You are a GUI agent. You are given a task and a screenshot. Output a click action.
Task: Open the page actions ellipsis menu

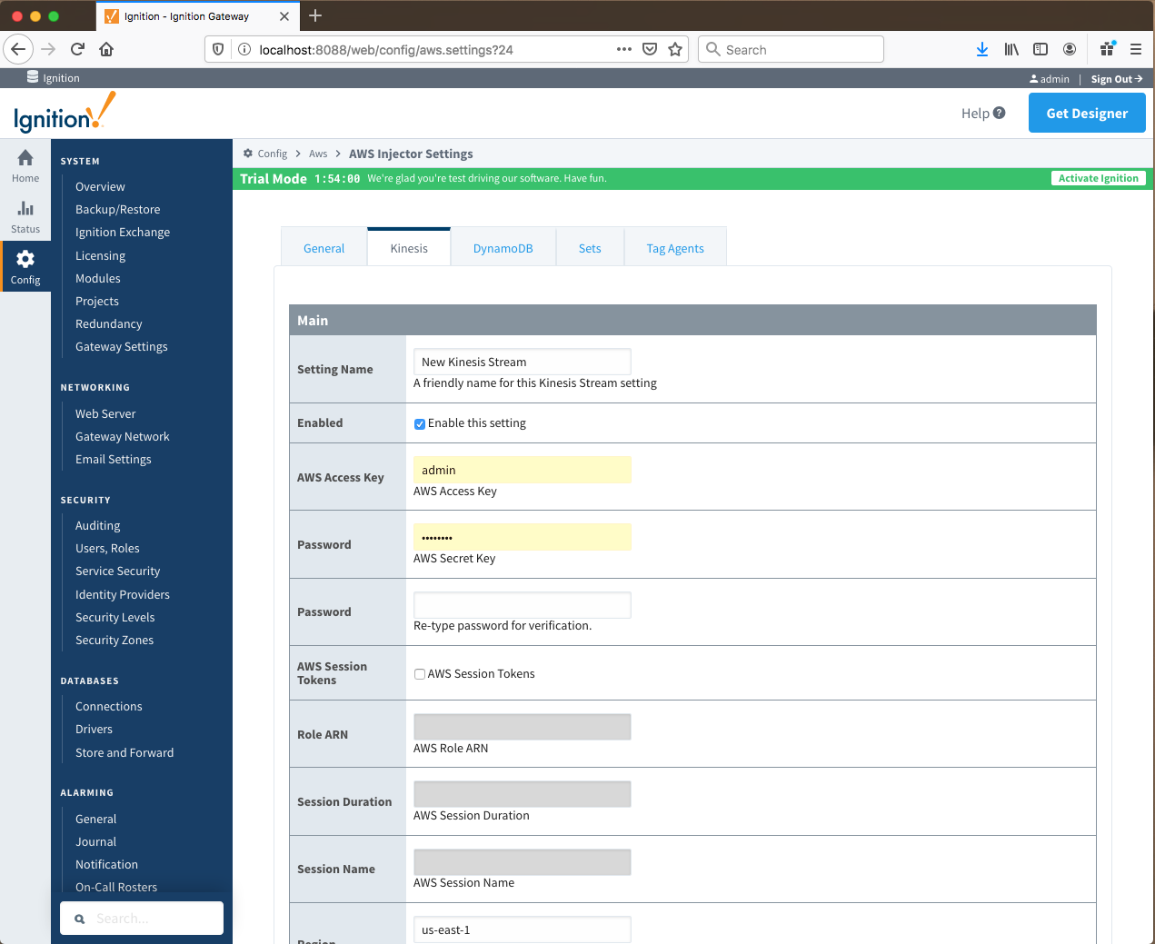coord(624,49)
